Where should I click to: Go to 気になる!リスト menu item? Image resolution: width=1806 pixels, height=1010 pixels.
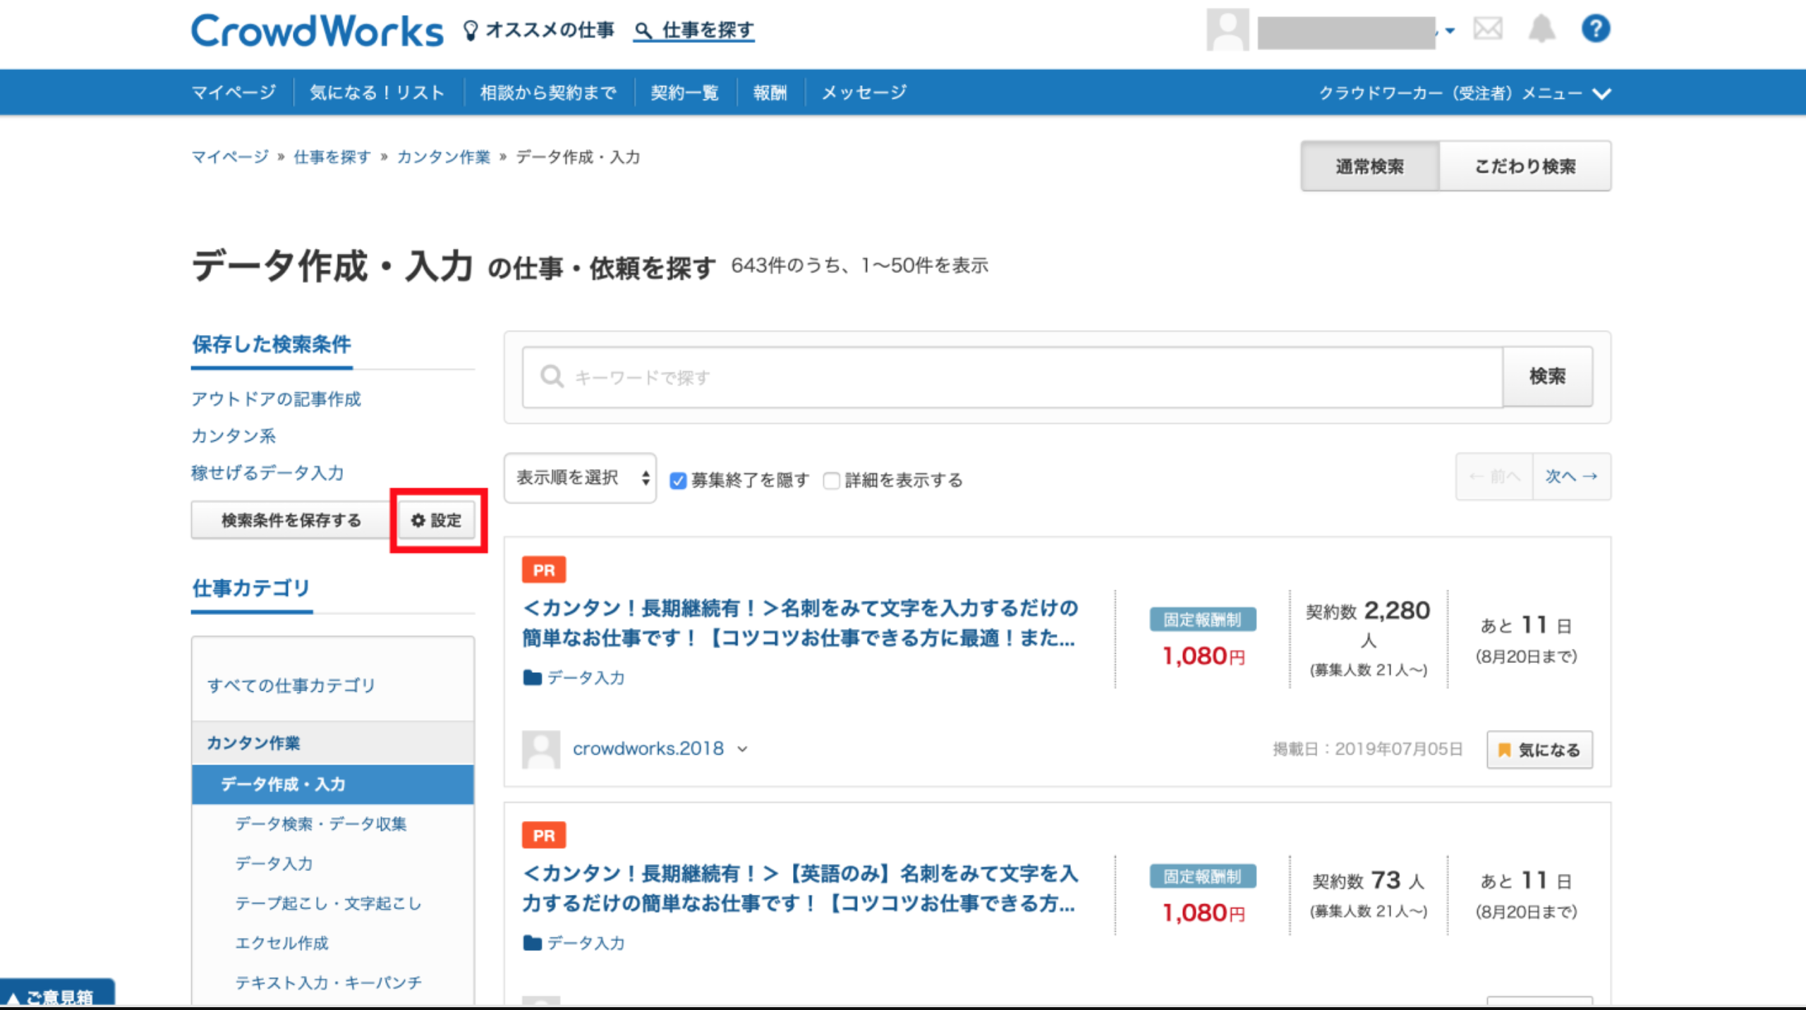pos(377,93)
